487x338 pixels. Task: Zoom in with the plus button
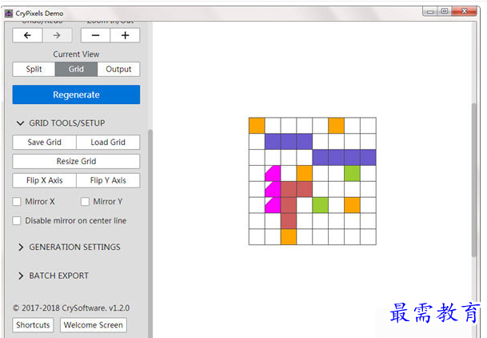(125, 35)
